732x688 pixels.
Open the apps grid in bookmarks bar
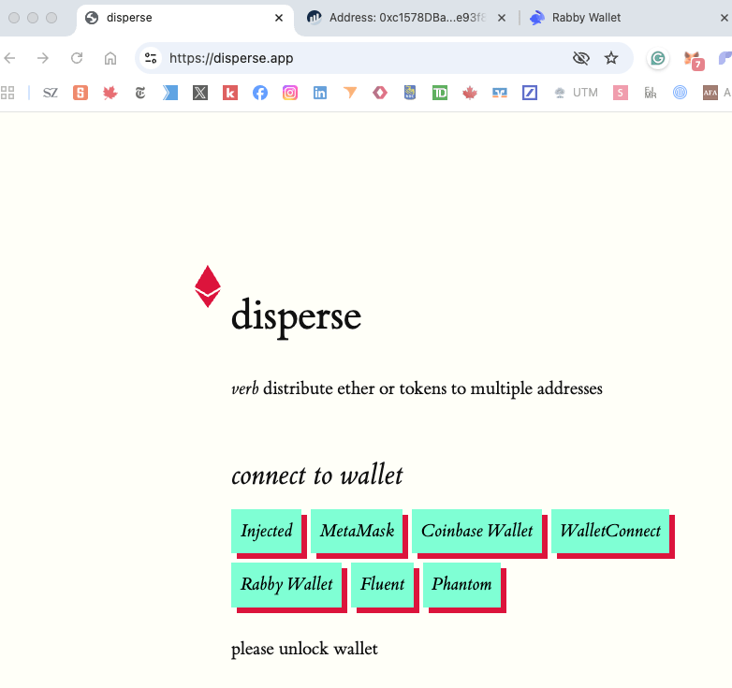tap(7, 93)
